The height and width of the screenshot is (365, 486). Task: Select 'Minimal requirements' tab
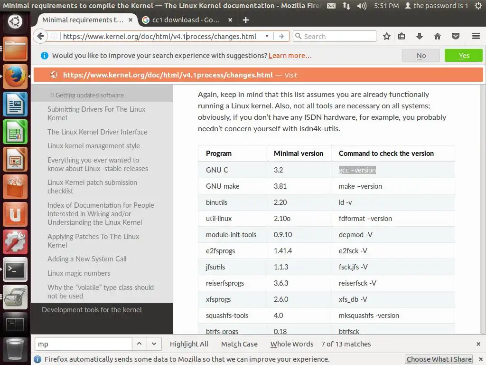pos(83,20)
